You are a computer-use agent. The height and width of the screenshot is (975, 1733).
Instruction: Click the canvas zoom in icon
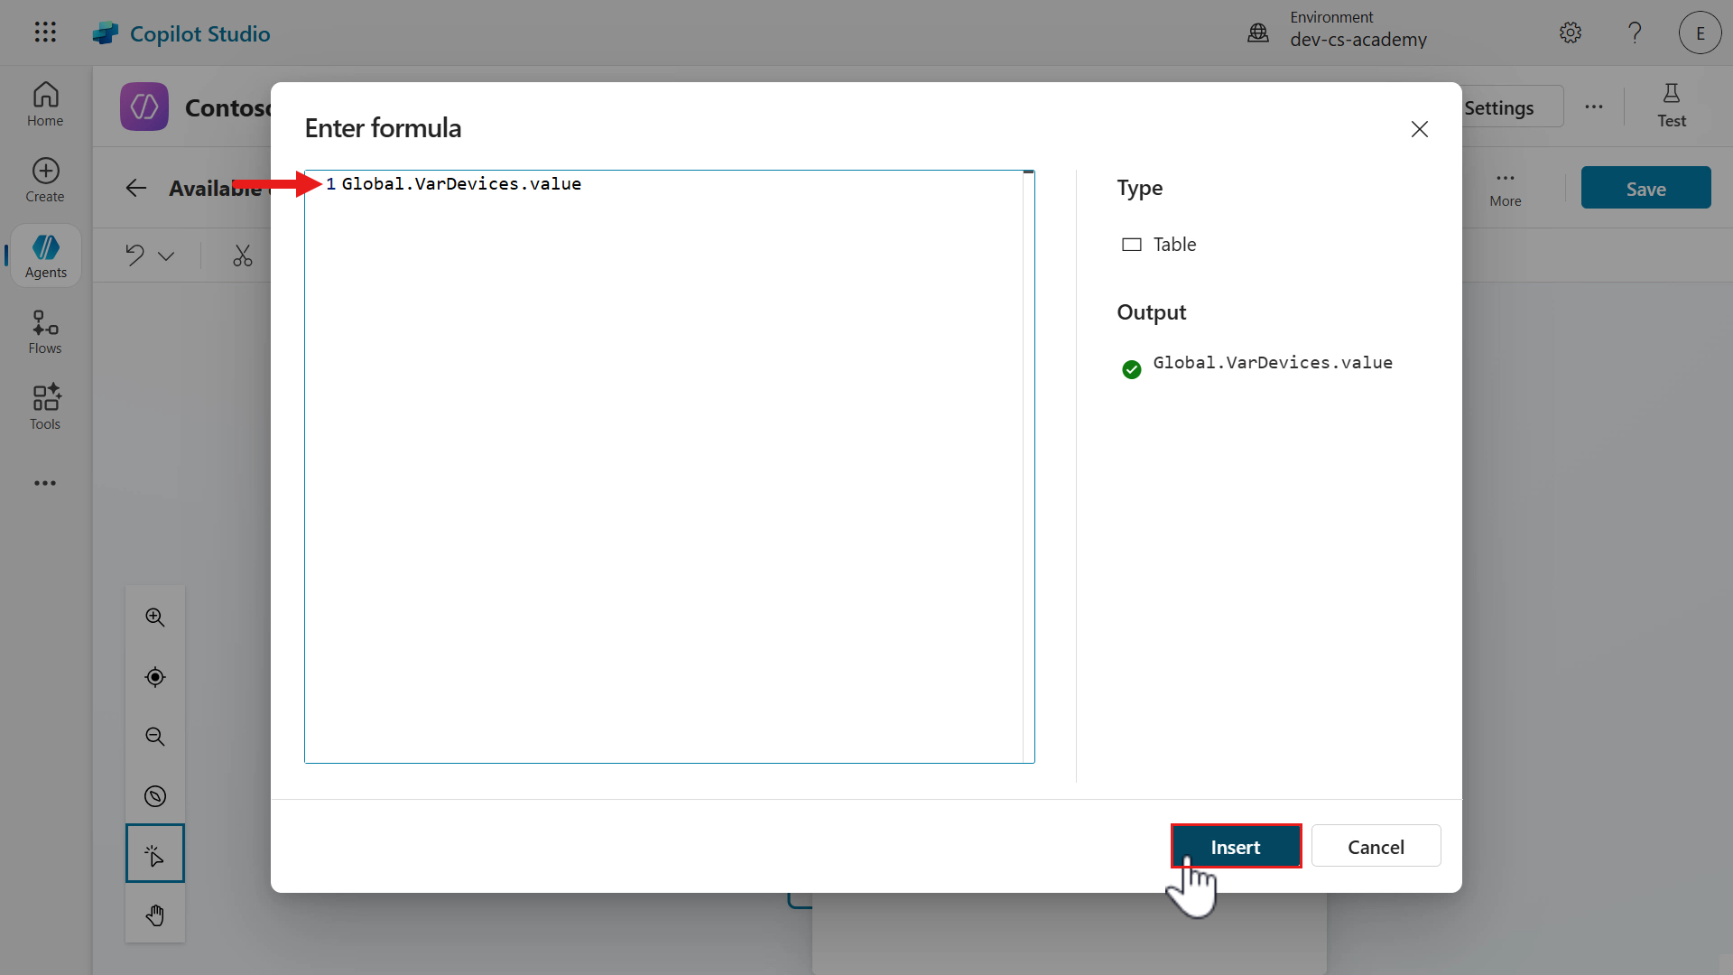(x=155, y=617)
